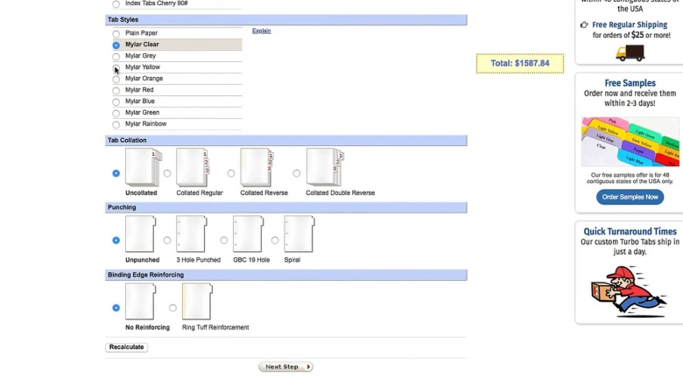Viewport: 683px width, 384px height.
Task: Select the Plain Paper tab style
Action: [116, 33]
